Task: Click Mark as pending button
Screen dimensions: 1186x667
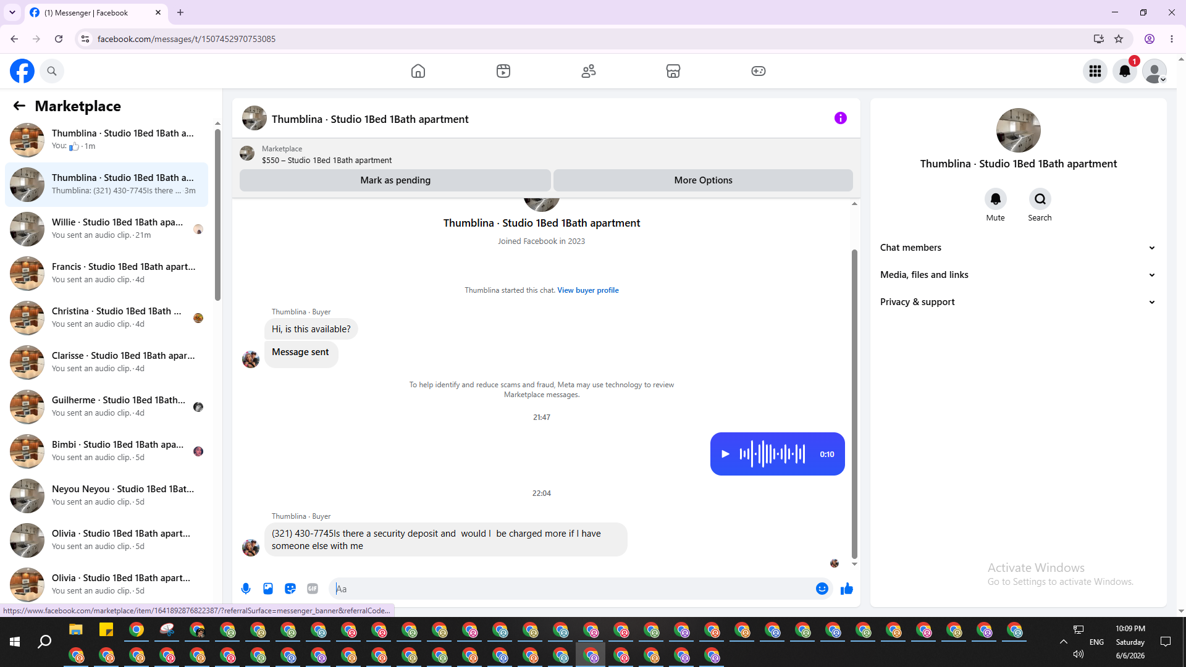Action: coord(395,180)
